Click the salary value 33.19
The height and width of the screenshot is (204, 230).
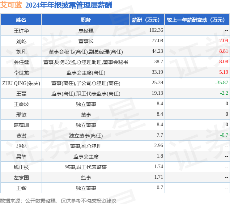point(157,72)
